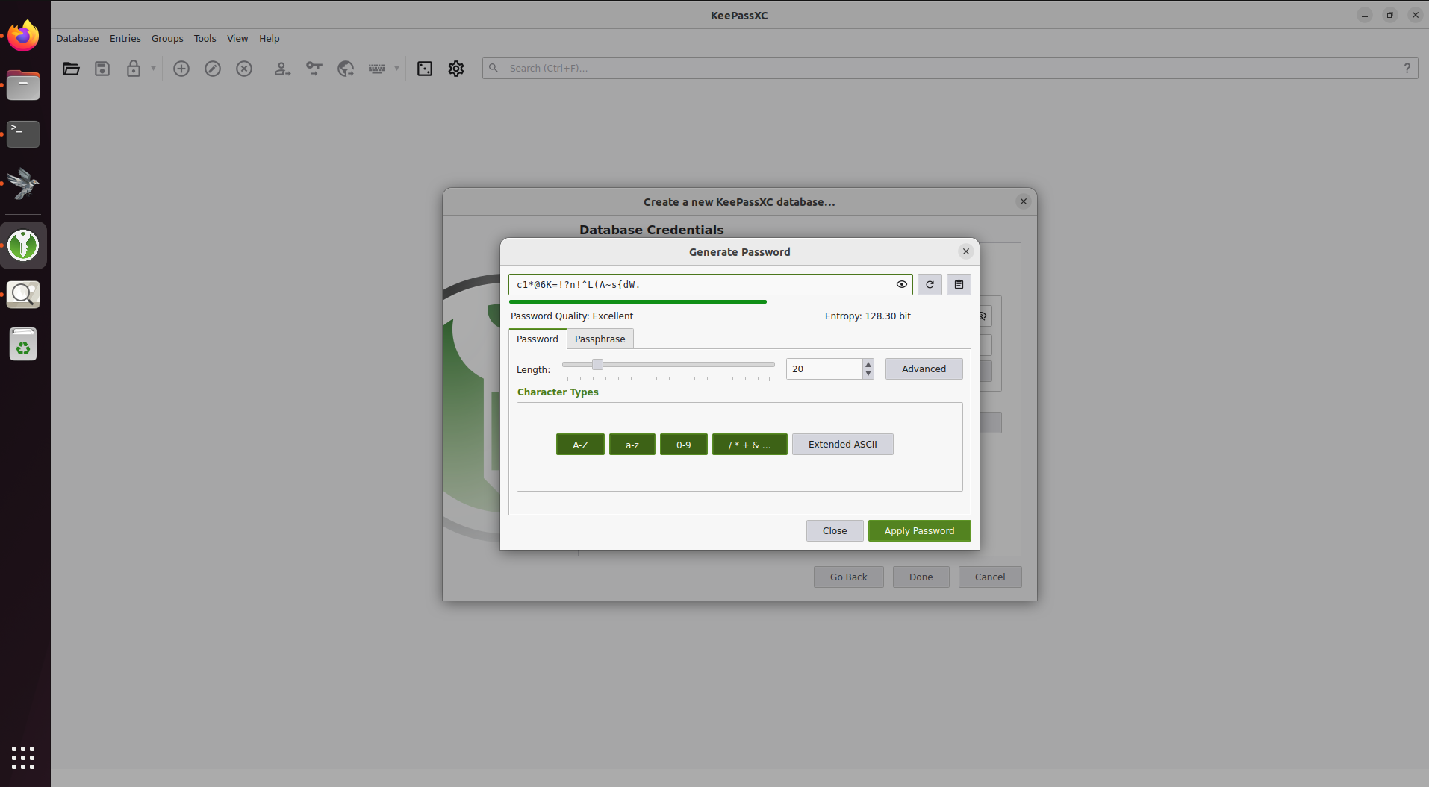
Task: Close the Generate Password dialog with Close
Action: [x=835, y=530]
